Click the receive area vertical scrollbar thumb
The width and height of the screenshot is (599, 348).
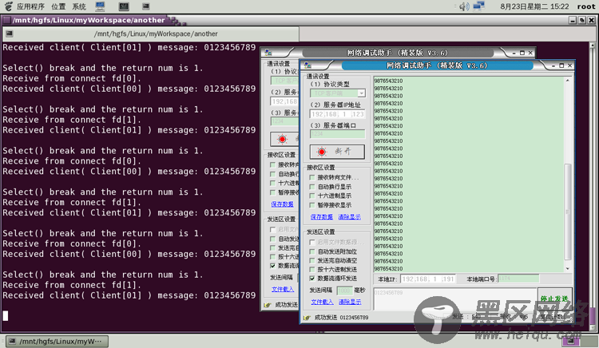pos(567,212)
